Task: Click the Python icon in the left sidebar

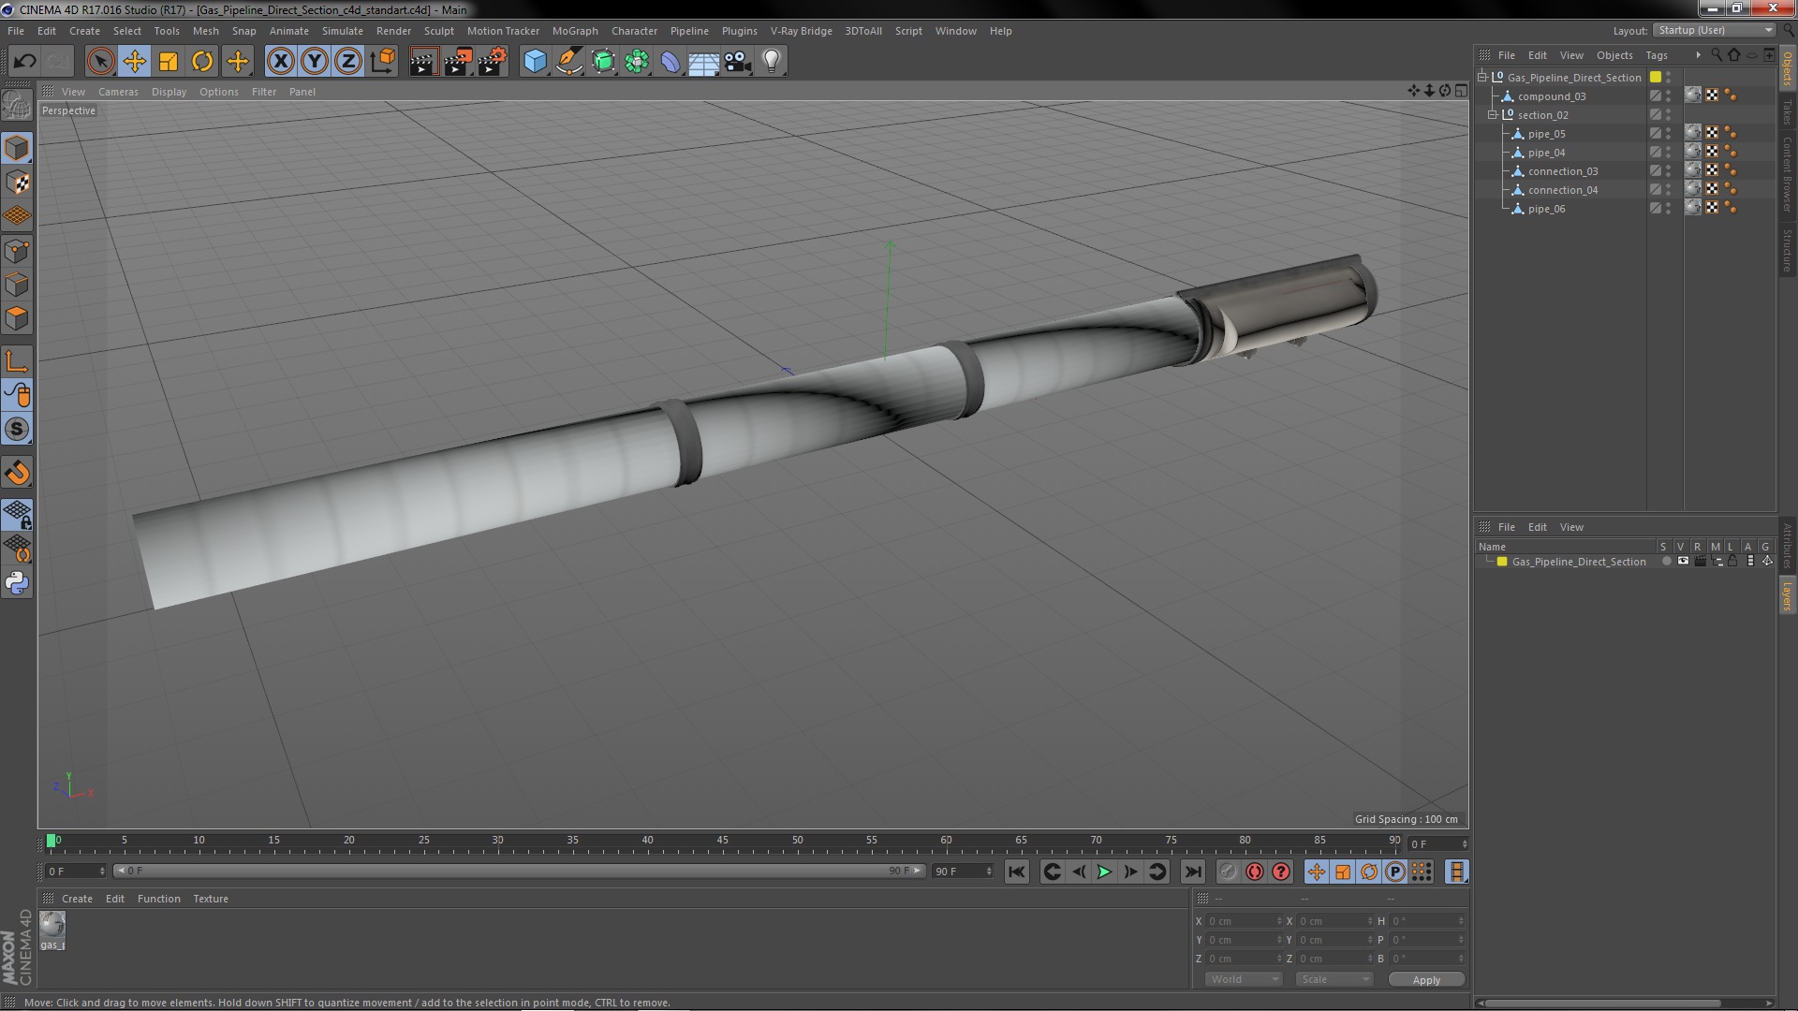Action: pyautogui.click(x=17, y=583)
